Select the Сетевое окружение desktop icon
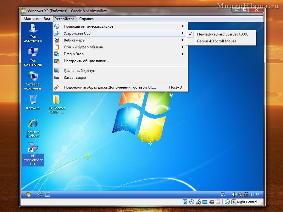283x212 pixels. [x=33, y=81]
